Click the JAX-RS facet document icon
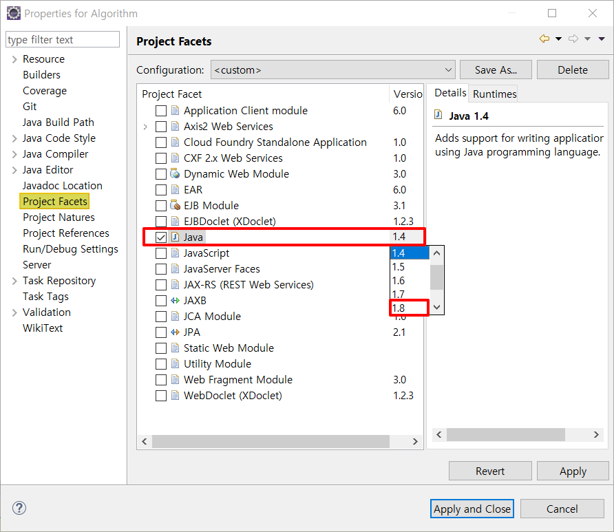Image resolution: width=614 pixels, height=532 pixels. click(x=175, y=285)
